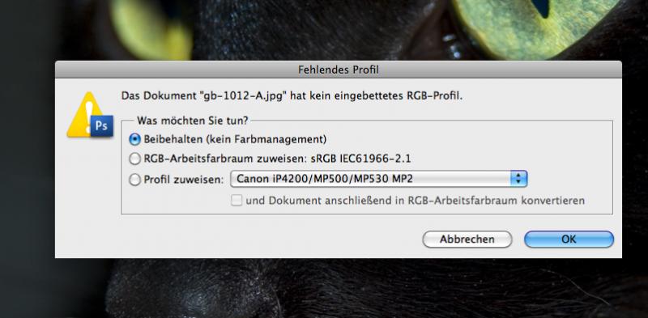Click the 'sRGB IEC61966-2.1' profile text
648x318 pixels.
(360, 159)
